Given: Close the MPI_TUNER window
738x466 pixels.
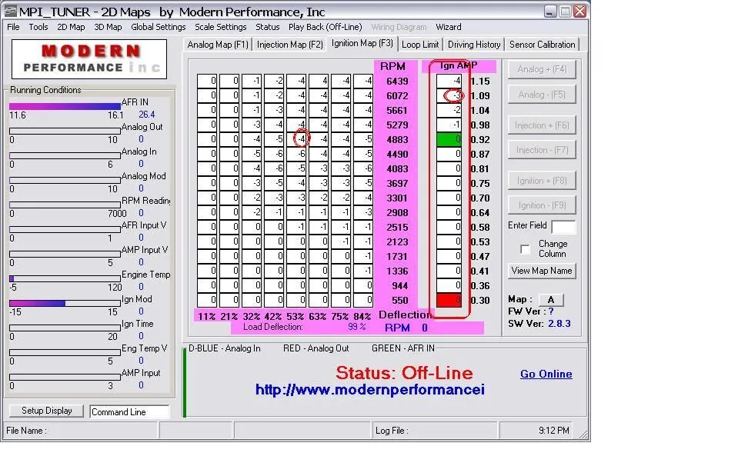Looking at the screenshot, I should coord(579,12).
